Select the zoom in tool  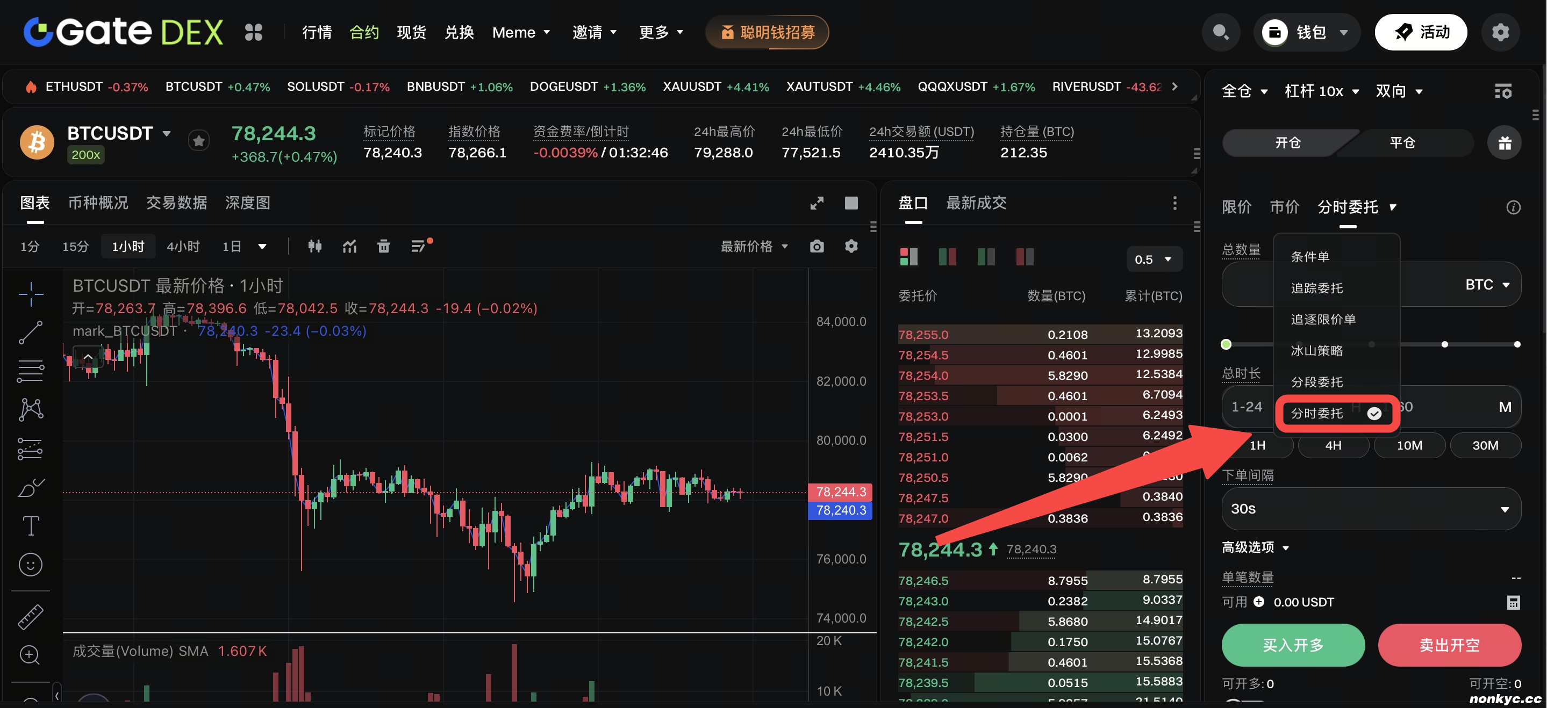click(x=30, y=655)
